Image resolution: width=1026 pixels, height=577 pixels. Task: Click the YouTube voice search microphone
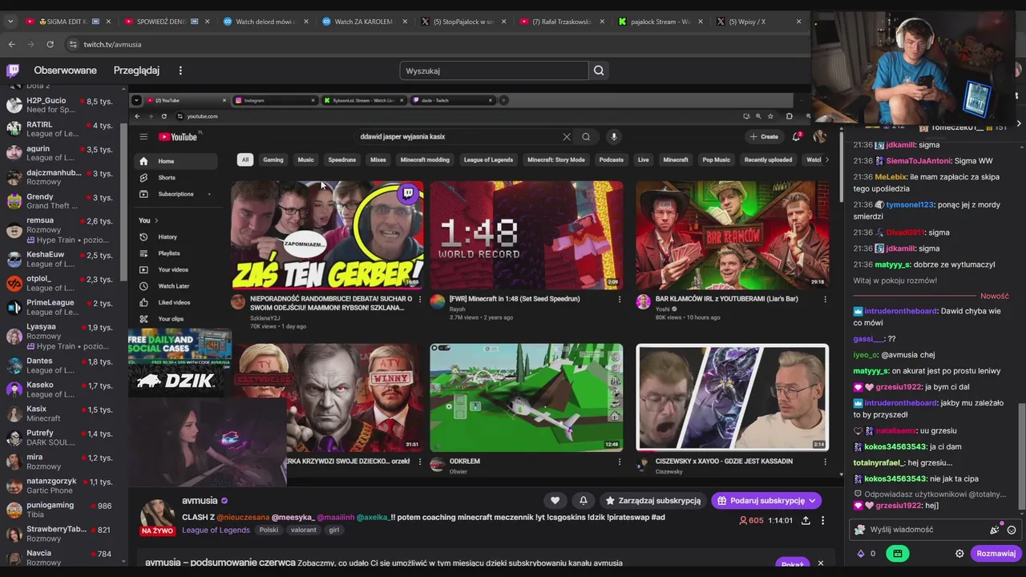pyautogui.click(x=613, y=136)
